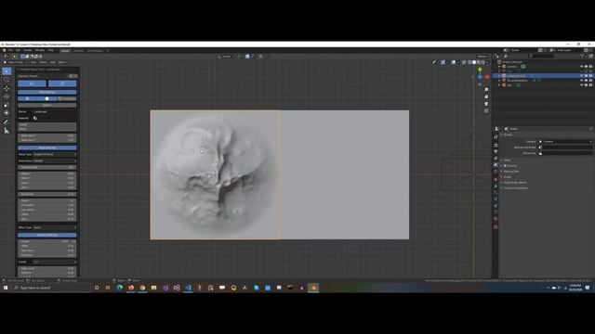Adjust the Noise Size slider
Image resolution: width=595 pixels, height=334 pixels.
(x=47, y=194)
